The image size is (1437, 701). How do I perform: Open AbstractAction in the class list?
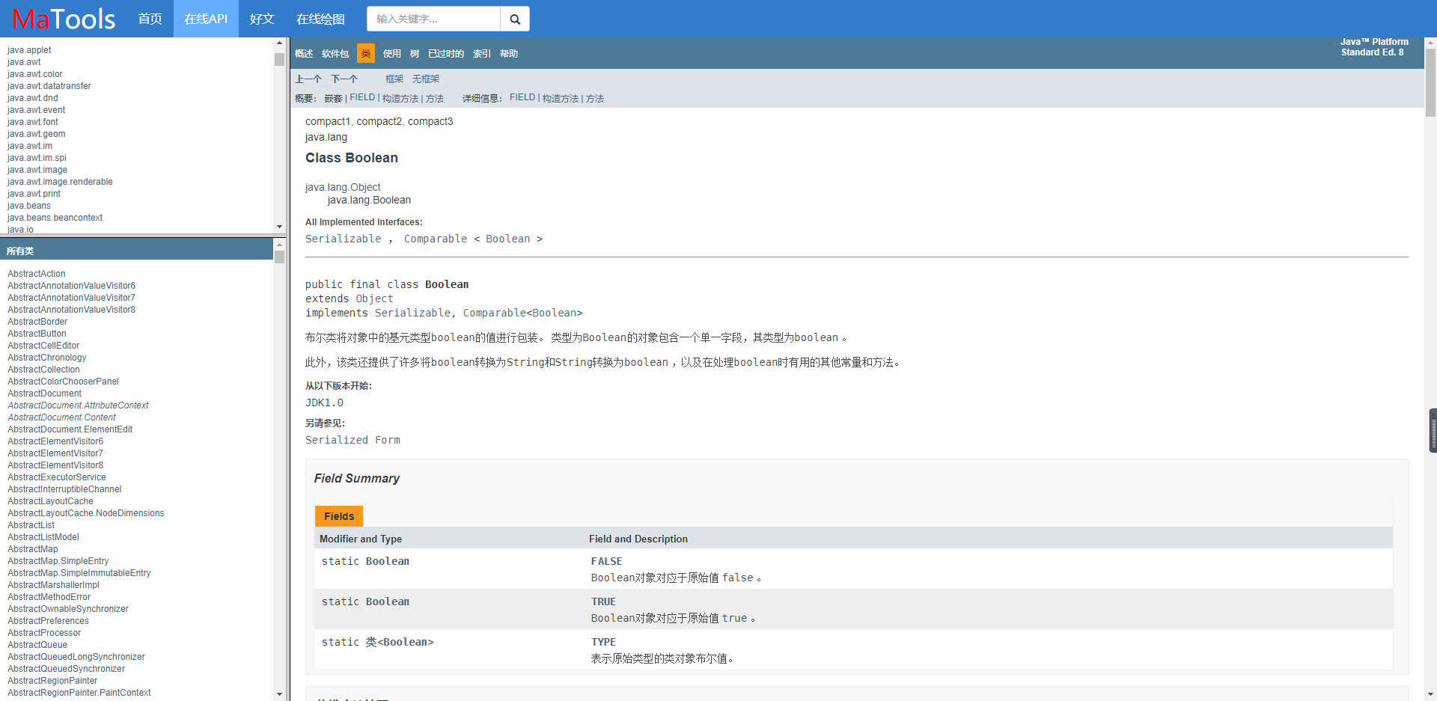[x=37, y=274]
